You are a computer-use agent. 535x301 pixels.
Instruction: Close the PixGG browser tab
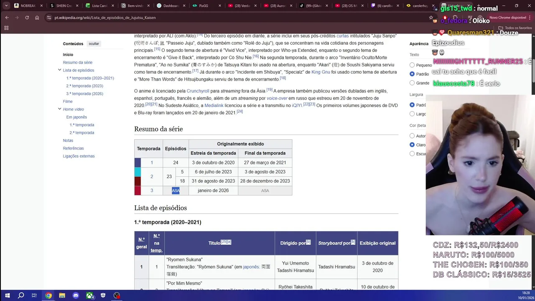click(x=220, y=6)
